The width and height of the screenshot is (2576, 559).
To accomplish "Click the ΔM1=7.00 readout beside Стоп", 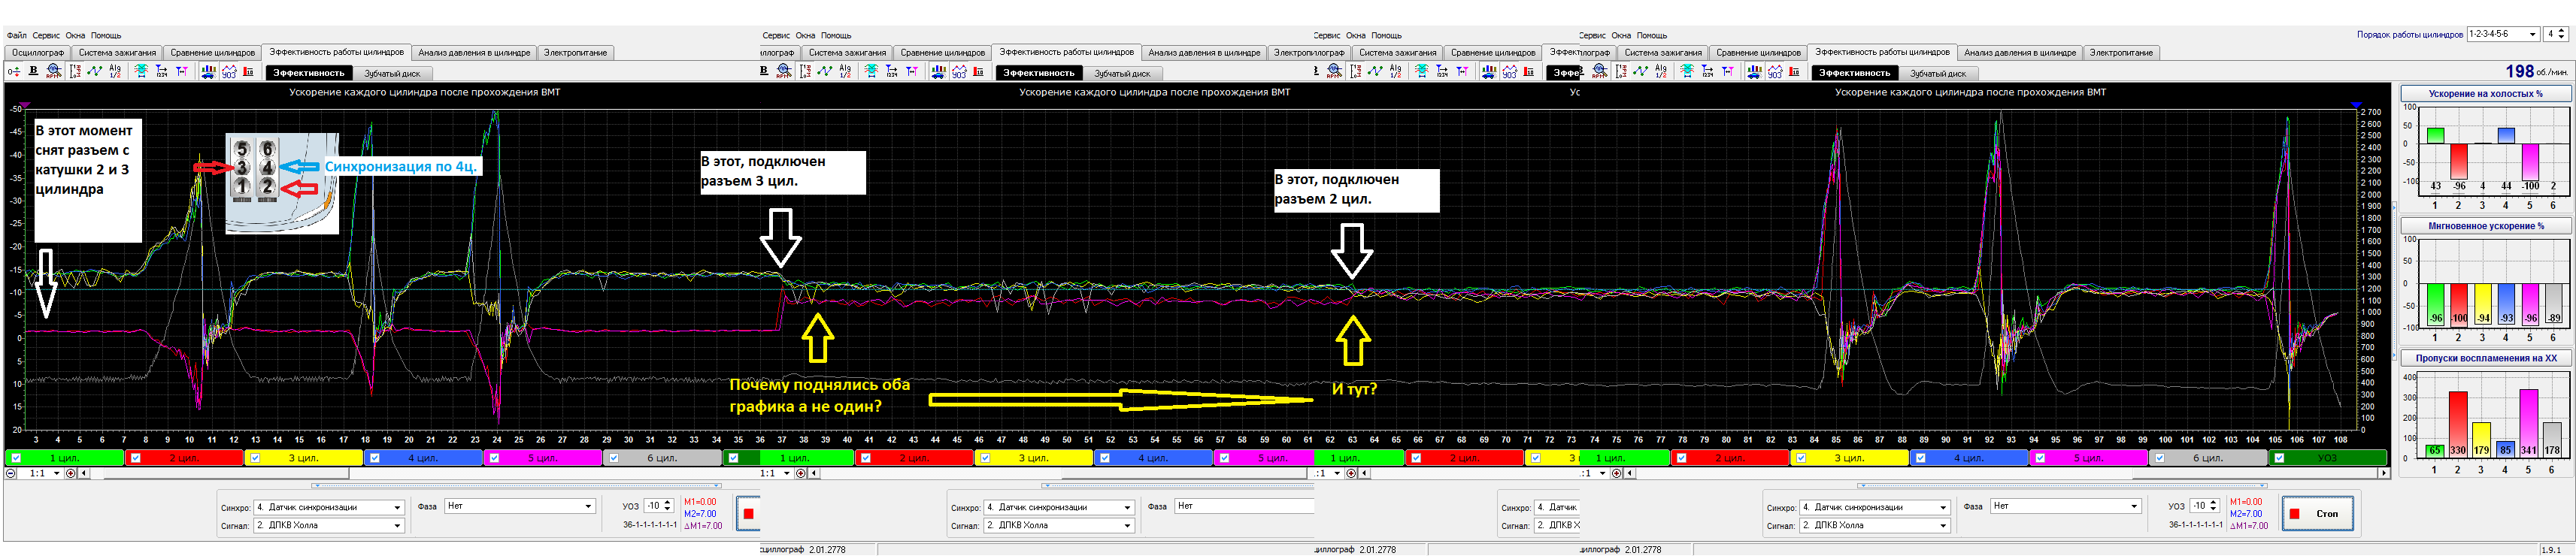I will (x=2249, y=526).
